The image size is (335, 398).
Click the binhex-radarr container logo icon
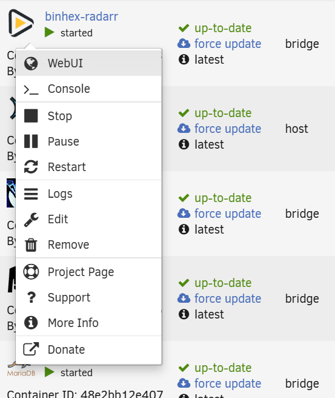(21, 23)
